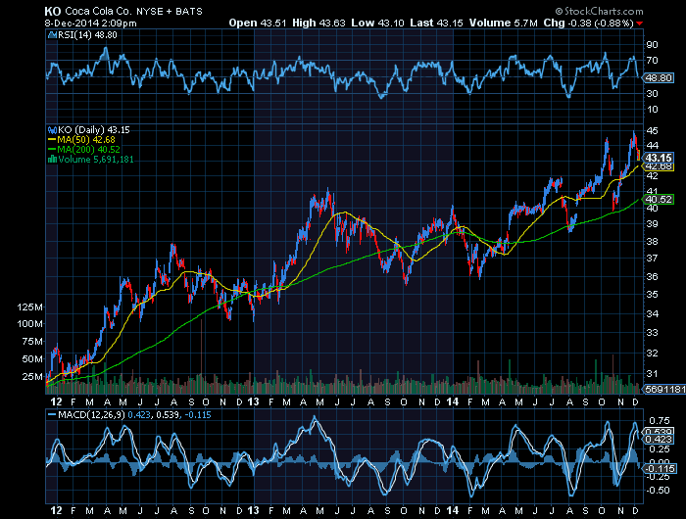Screen dimensions: 686x519
Task: Select the 'Volume 5.7M' header value
Action: pyautogui.click(x=503, y=23)
